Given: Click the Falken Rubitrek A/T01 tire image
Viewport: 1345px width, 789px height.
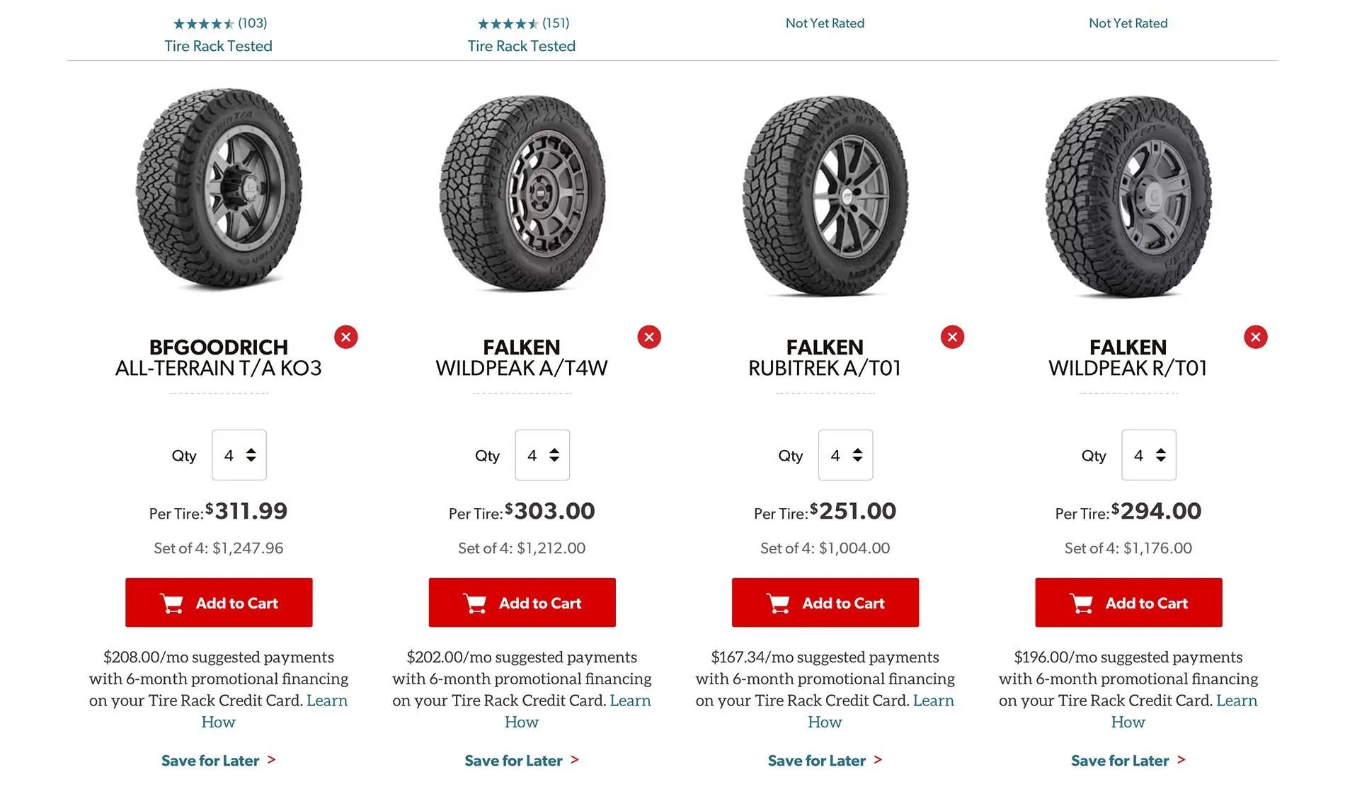Looking at the screenshot, I should [825, 195].
